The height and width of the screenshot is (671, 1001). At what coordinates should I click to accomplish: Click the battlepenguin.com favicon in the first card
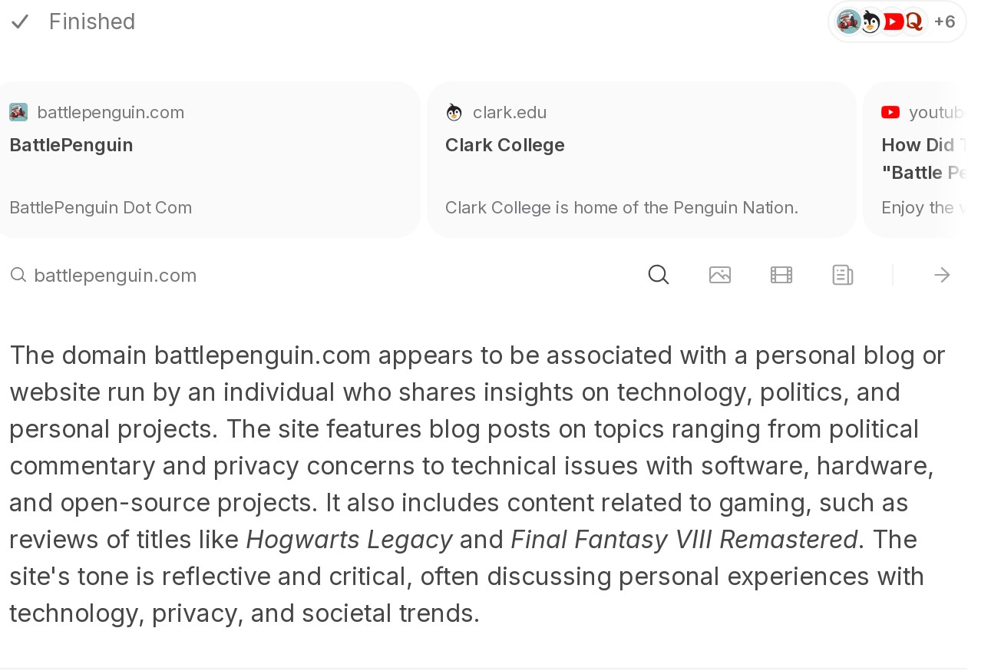click(18, 112)
